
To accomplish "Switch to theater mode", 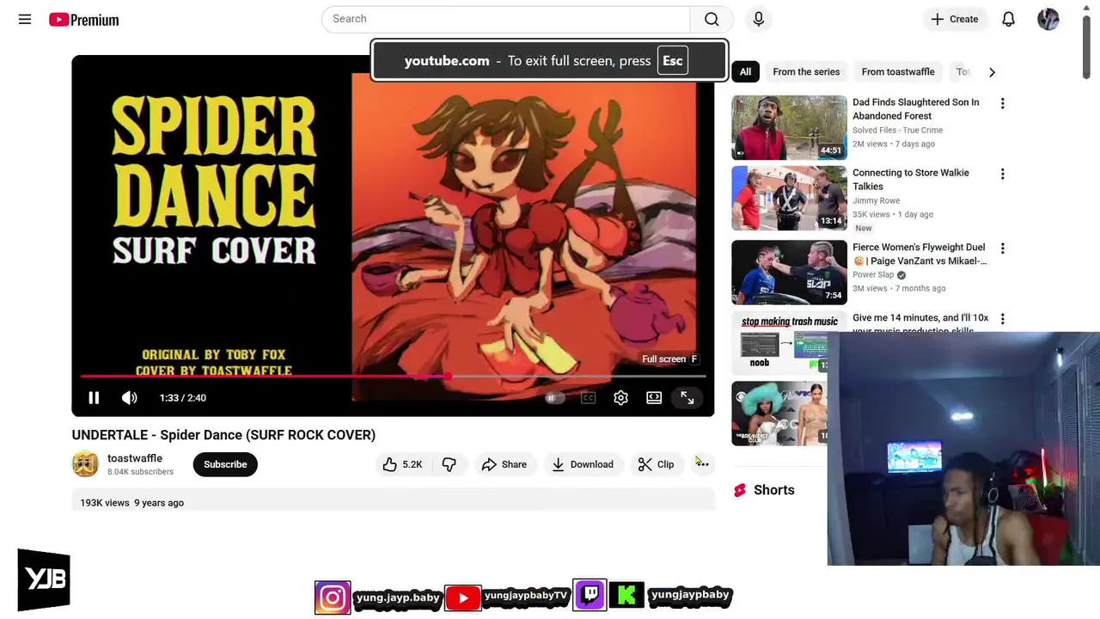I will coord(654,398).
